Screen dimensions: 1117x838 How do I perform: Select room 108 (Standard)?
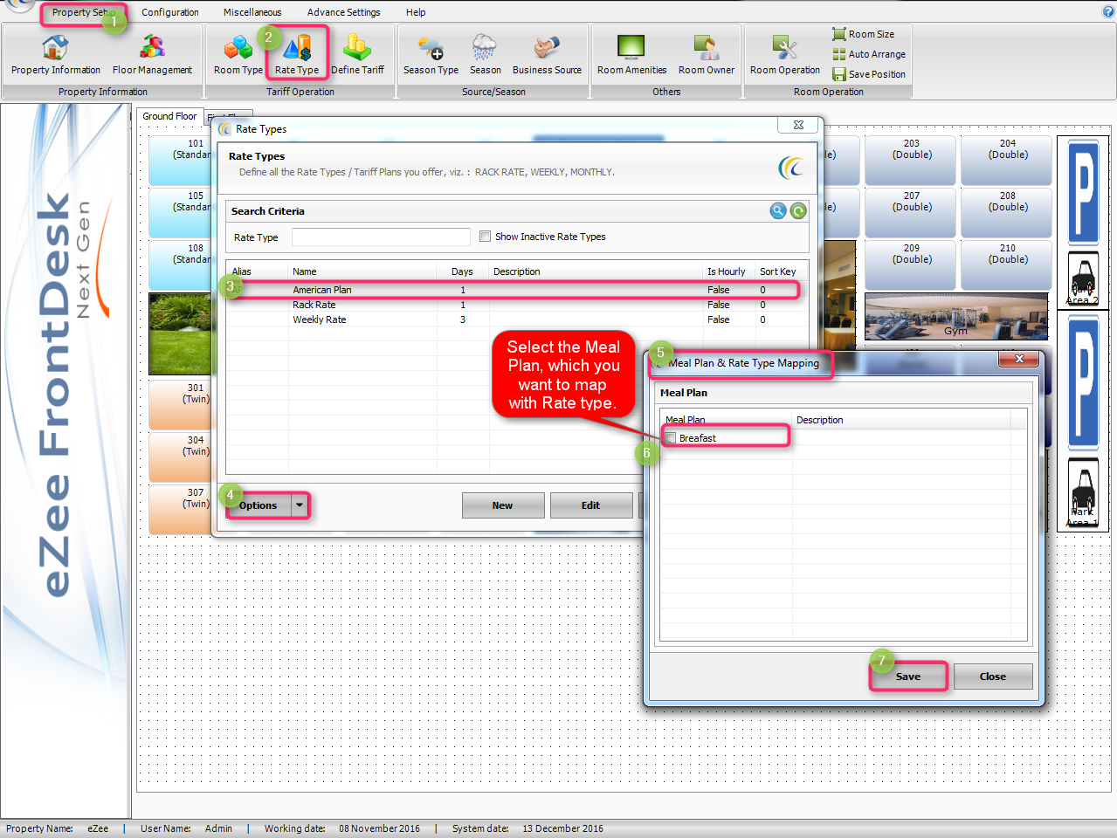pos(181,264)
